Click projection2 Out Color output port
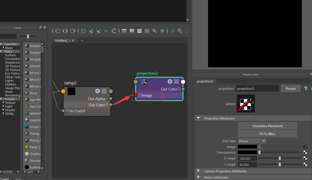The image size is (312, 180). (x=183, y=89)
